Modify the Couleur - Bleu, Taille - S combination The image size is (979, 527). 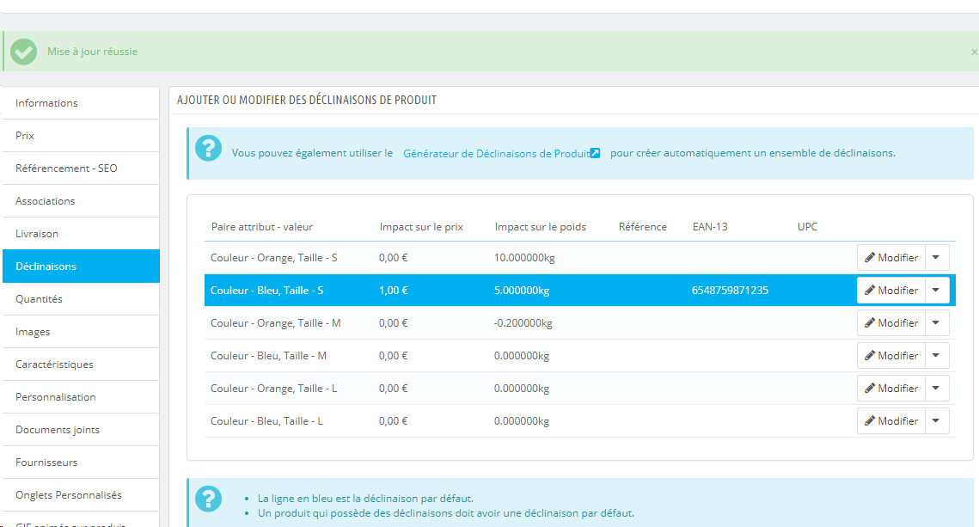tap(890, 291)
